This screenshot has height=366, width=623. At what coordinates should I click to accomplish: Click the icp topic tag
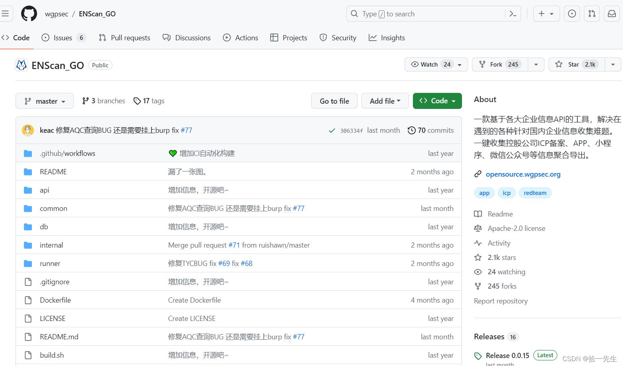pos(507,193)
